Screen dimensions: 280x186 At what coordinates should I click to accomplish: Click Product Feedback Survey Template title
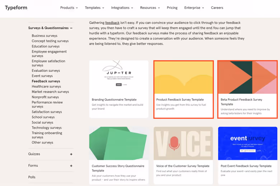(x=180, y=100)
